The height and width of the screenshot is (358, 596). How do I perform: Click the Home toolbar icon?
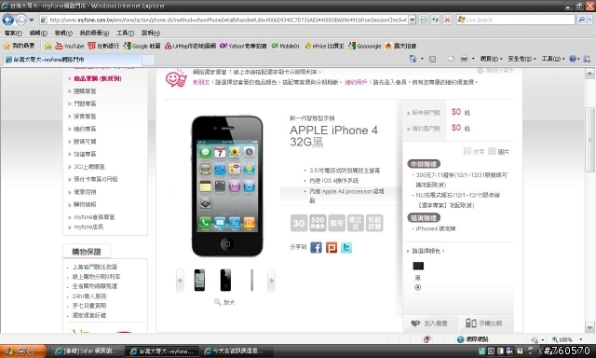point(413,59)
